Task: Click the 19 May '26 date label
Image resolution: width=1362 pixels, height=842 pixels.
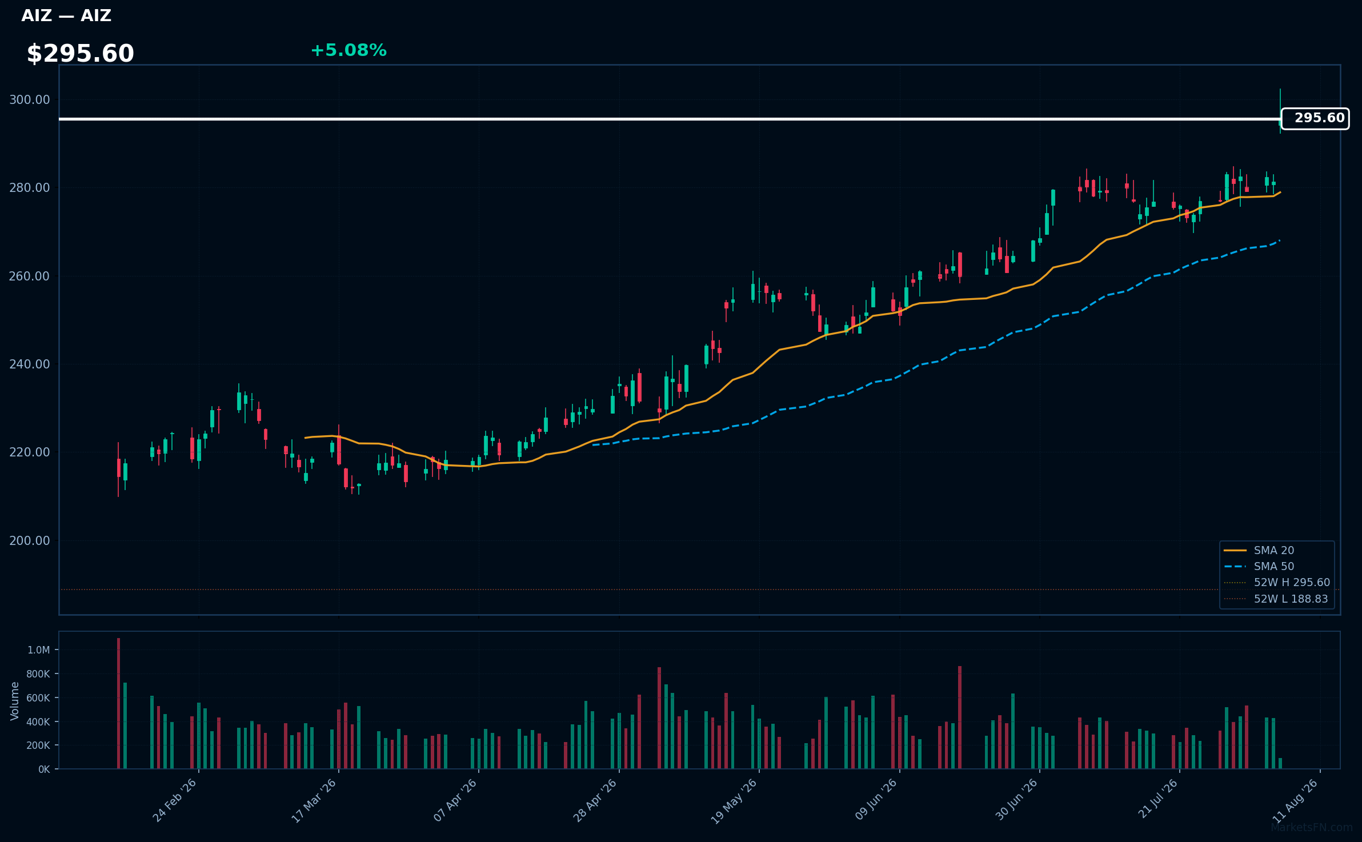Action: (734, 801)
